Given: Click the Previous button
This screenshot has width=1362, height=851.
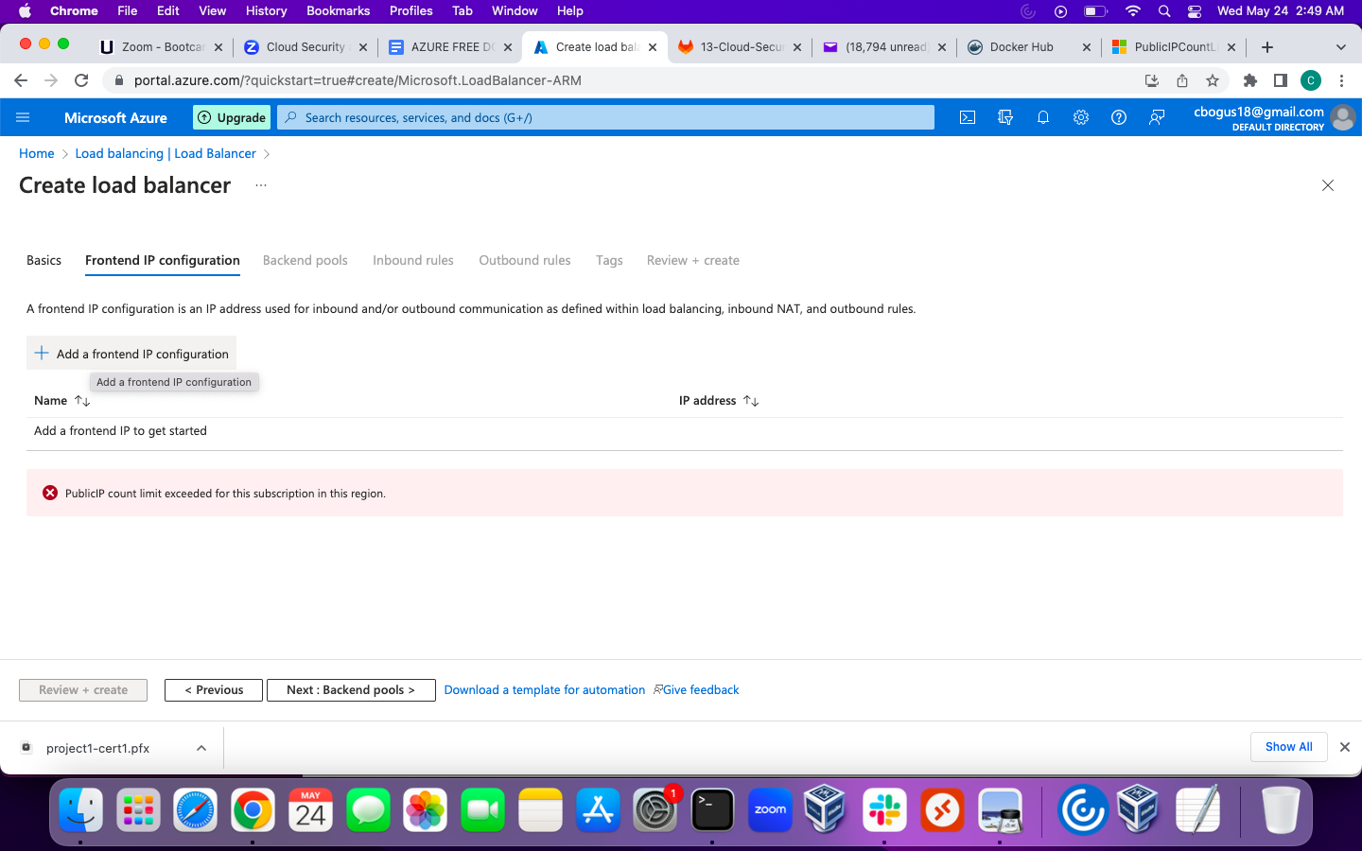Looking at the screenshot, I should 214,690.
